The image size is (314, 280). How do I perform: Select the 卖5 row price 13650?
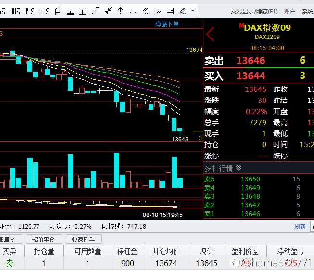[x=251, y=179]
